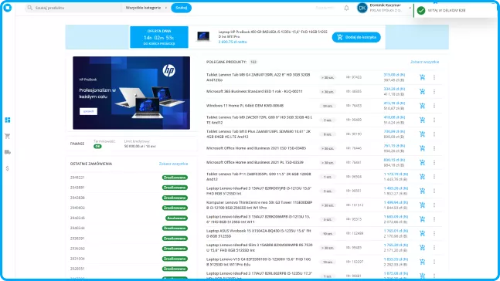Add Laptop ASUS Vivobook 15 to cart
Image resolution: width=500 pixels, height=281 pixels.
coord(422,233)
